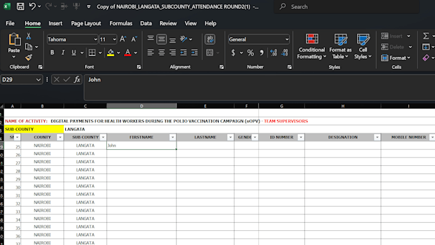Viewport: 435px width, 245px height.
Task: Click the Copy icon
Action: (29, 47)
